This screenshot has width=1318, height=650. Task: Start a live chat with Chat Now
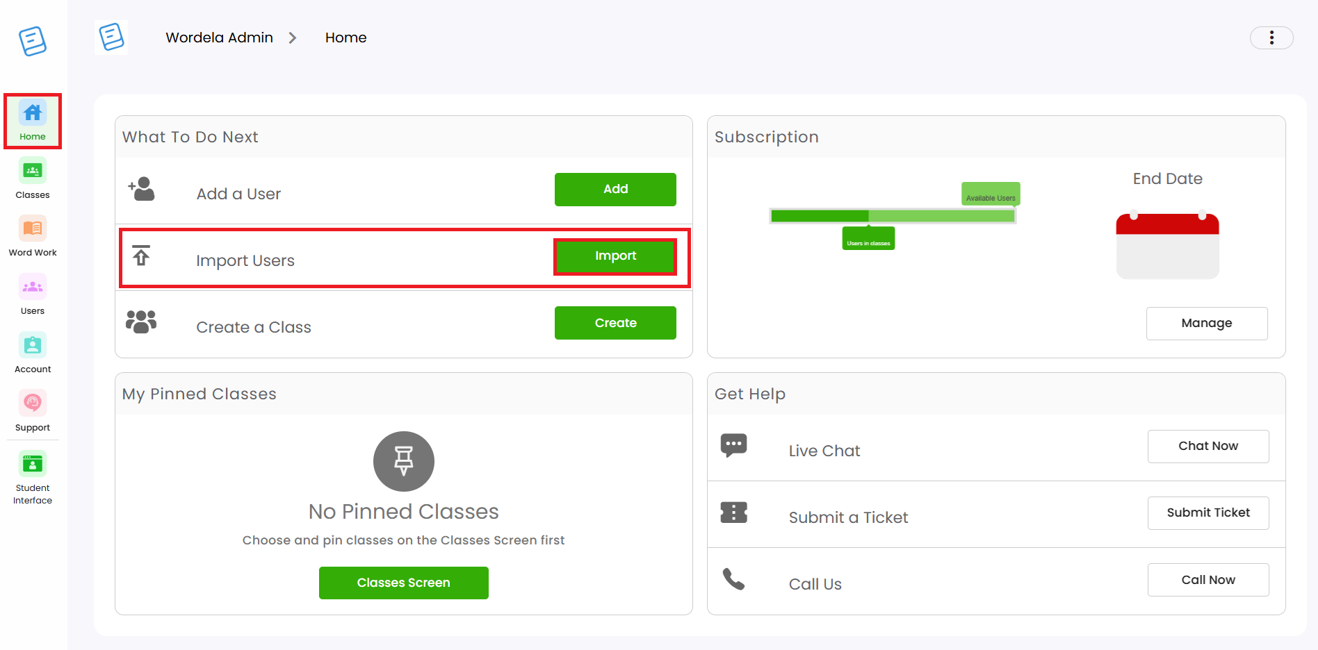(1208, 447)
